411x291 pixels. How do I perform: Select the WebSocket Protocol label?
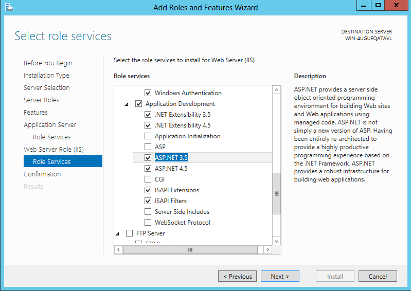183,223
